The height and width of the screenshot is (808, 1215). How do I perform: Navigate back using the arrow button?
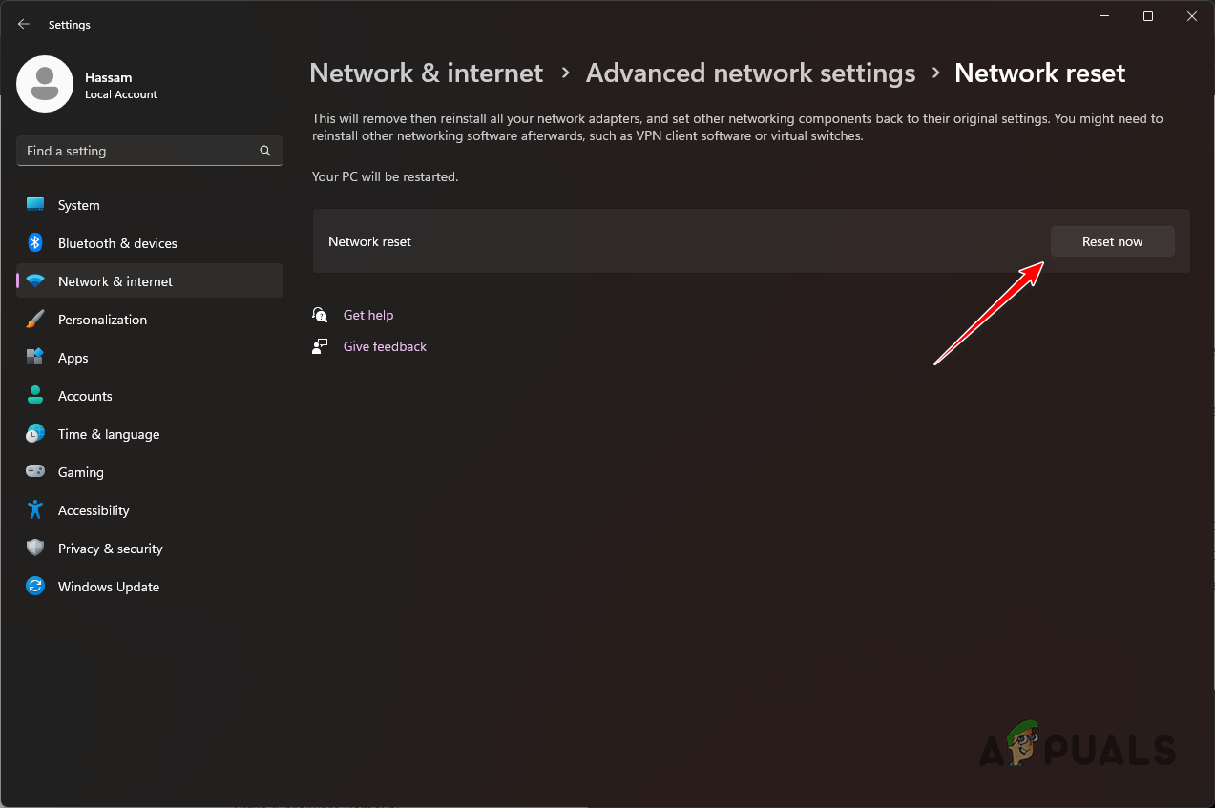point(23,24)
